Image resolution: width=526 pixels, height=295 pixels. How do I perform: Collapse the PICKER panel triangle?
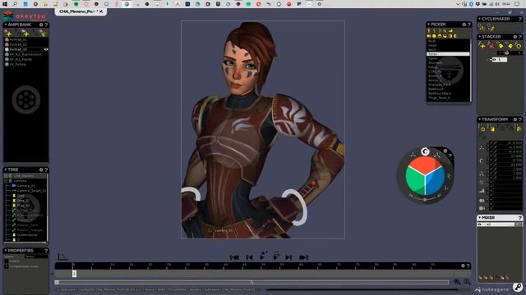click(x=428, y=24)
